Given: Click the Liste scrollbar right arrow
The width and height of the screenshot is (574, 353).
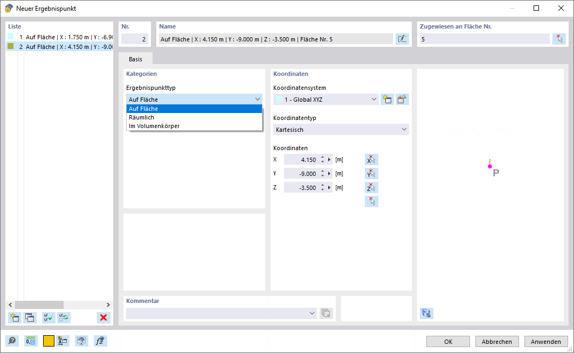Looking at the screenshot, I should 108,305.
